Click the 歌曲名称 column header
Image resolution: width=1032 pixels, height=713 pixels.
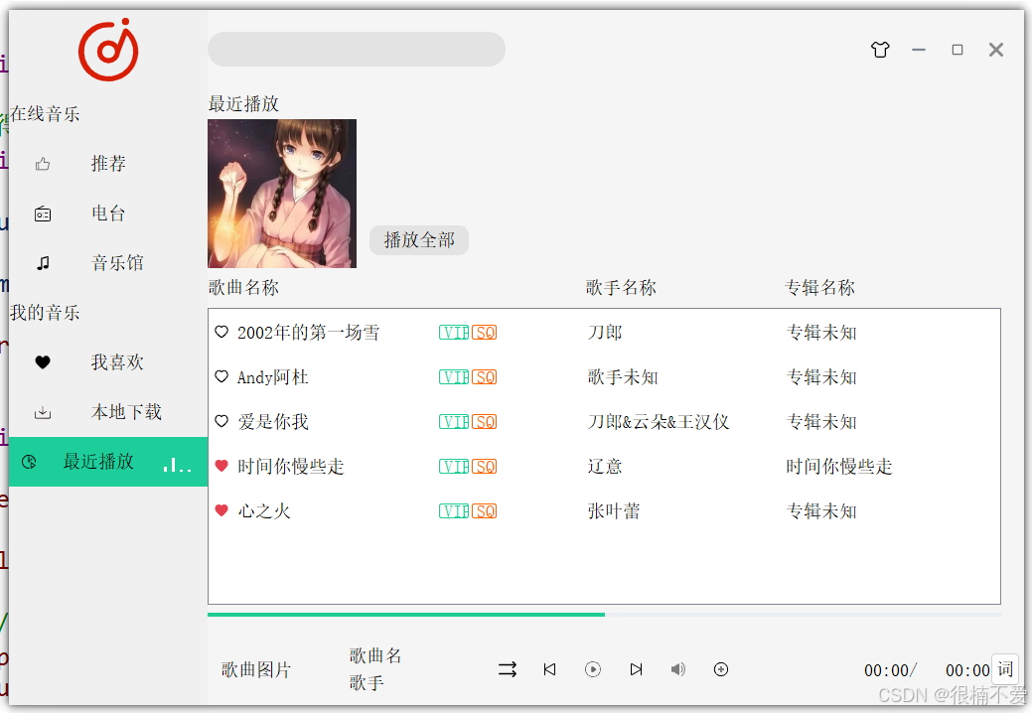pos(243,287)
